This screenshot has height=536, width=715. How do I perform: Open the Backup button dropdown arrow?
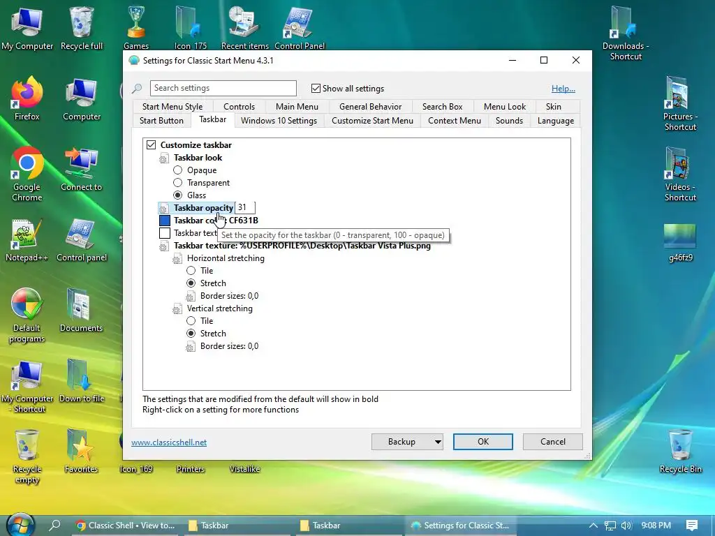pos(437,442)
